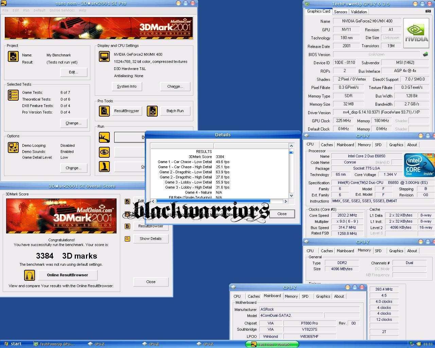
Task: Click the CPU-Z Core Speed value 2832.2 MHz
Action: tap(347, 215)
